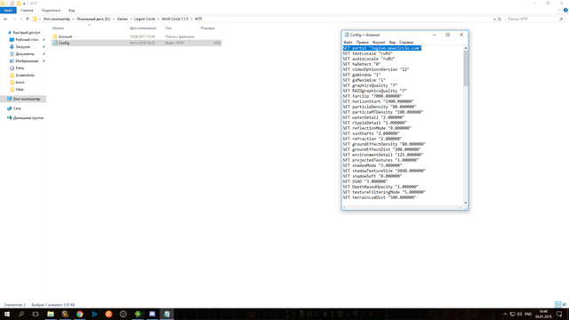
Task: Open the Файл tab in Explorer ribbon
Action: pos(8,10)
